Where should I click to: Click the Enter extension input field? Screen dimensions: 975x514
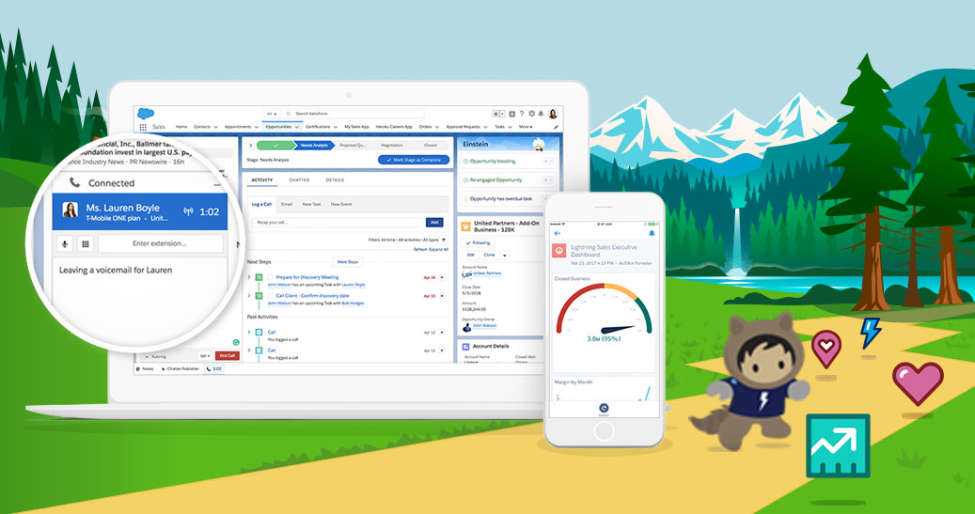click(161, 243)
